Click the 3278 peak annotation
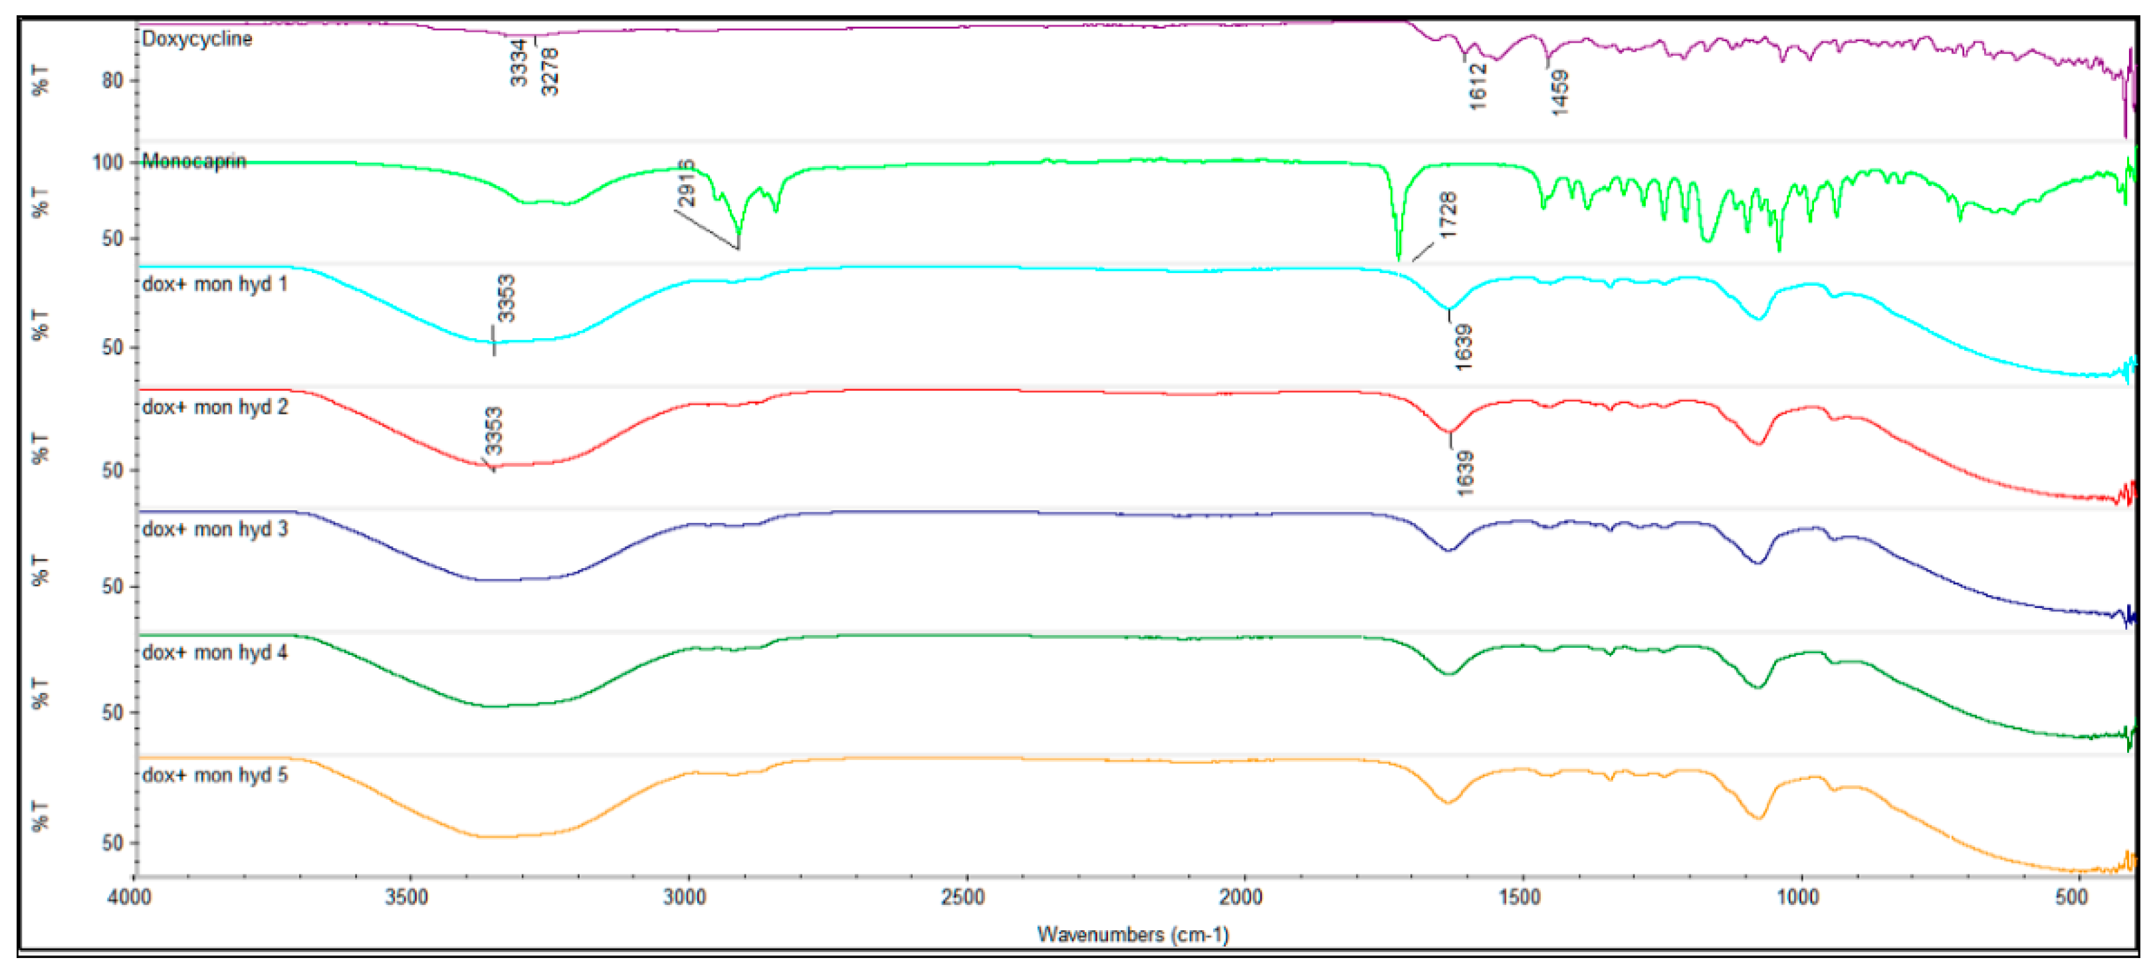Viewport: 2153px width, 970px height. tap(549, 71)
